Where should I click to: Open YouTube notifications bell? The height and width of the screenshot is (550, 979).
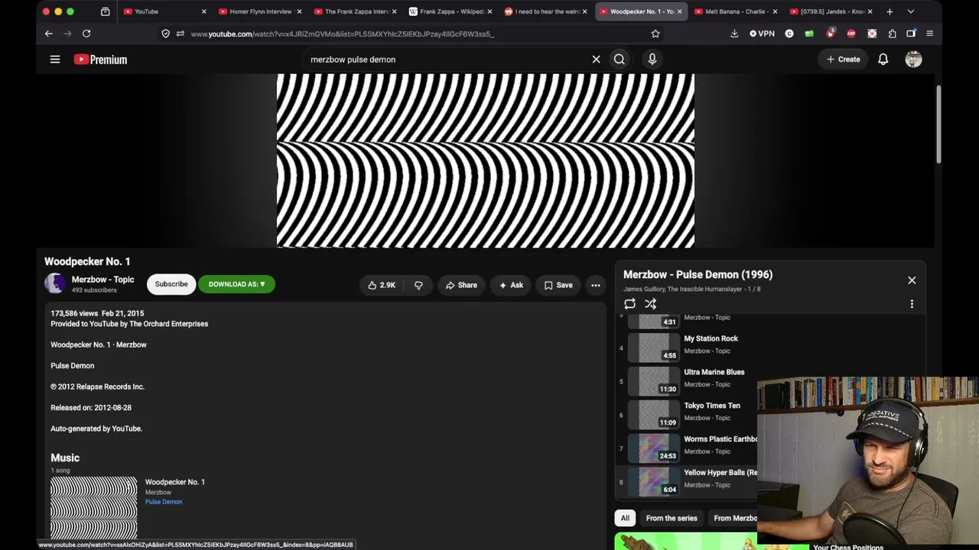[883, 59]
